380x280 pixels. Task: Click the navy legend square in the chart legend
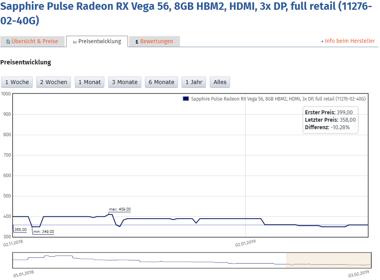point(185,99)
